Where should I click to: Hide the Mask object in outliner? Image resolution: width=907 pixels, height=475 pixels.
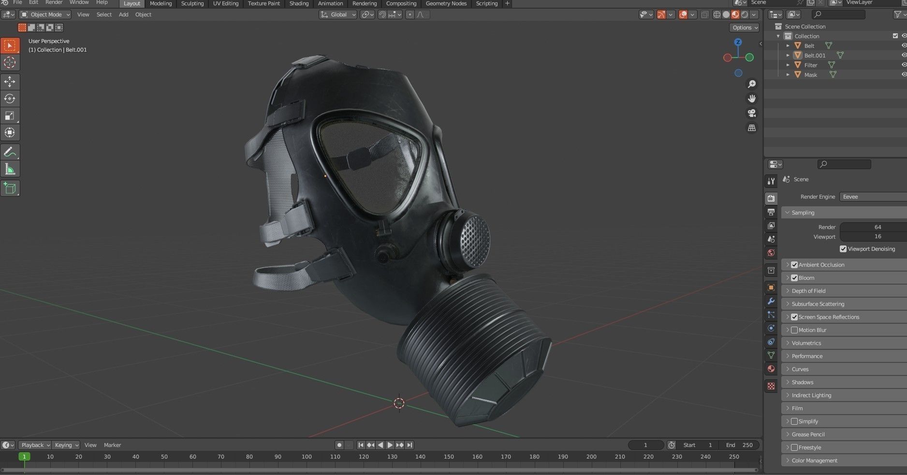904,74
